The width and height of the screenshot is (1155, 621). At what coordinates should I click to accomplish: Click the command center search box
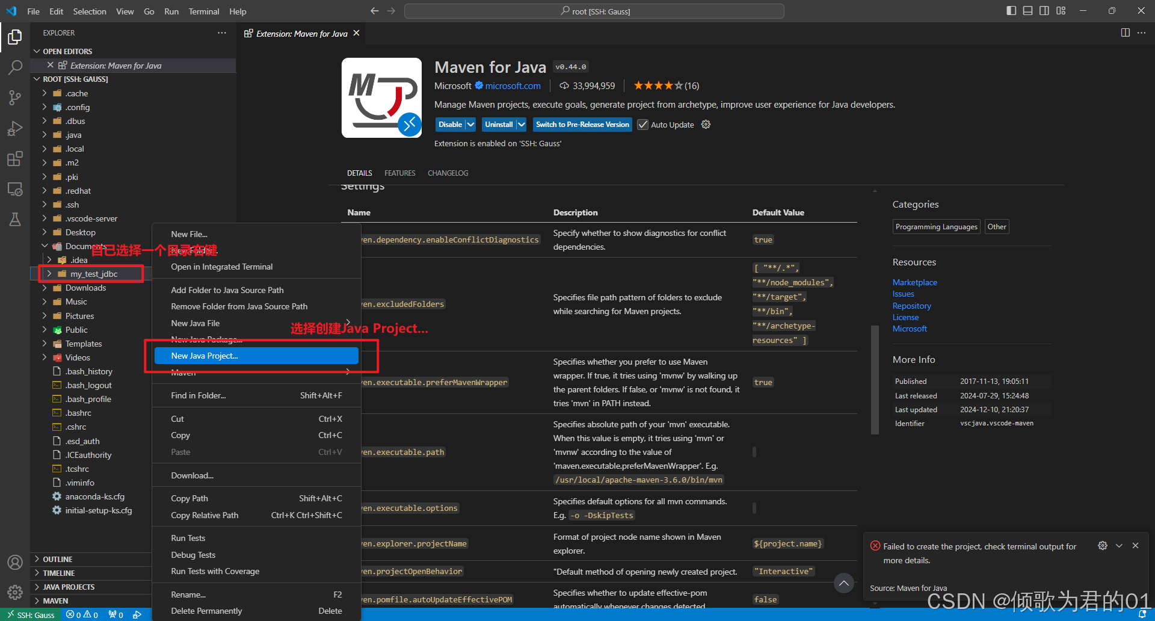point(594,11)
